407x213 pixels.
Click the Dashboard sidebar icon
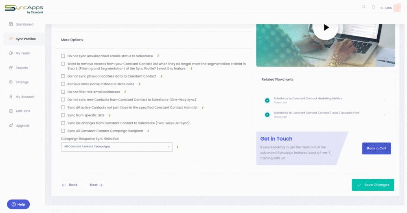tap(11, 24)
